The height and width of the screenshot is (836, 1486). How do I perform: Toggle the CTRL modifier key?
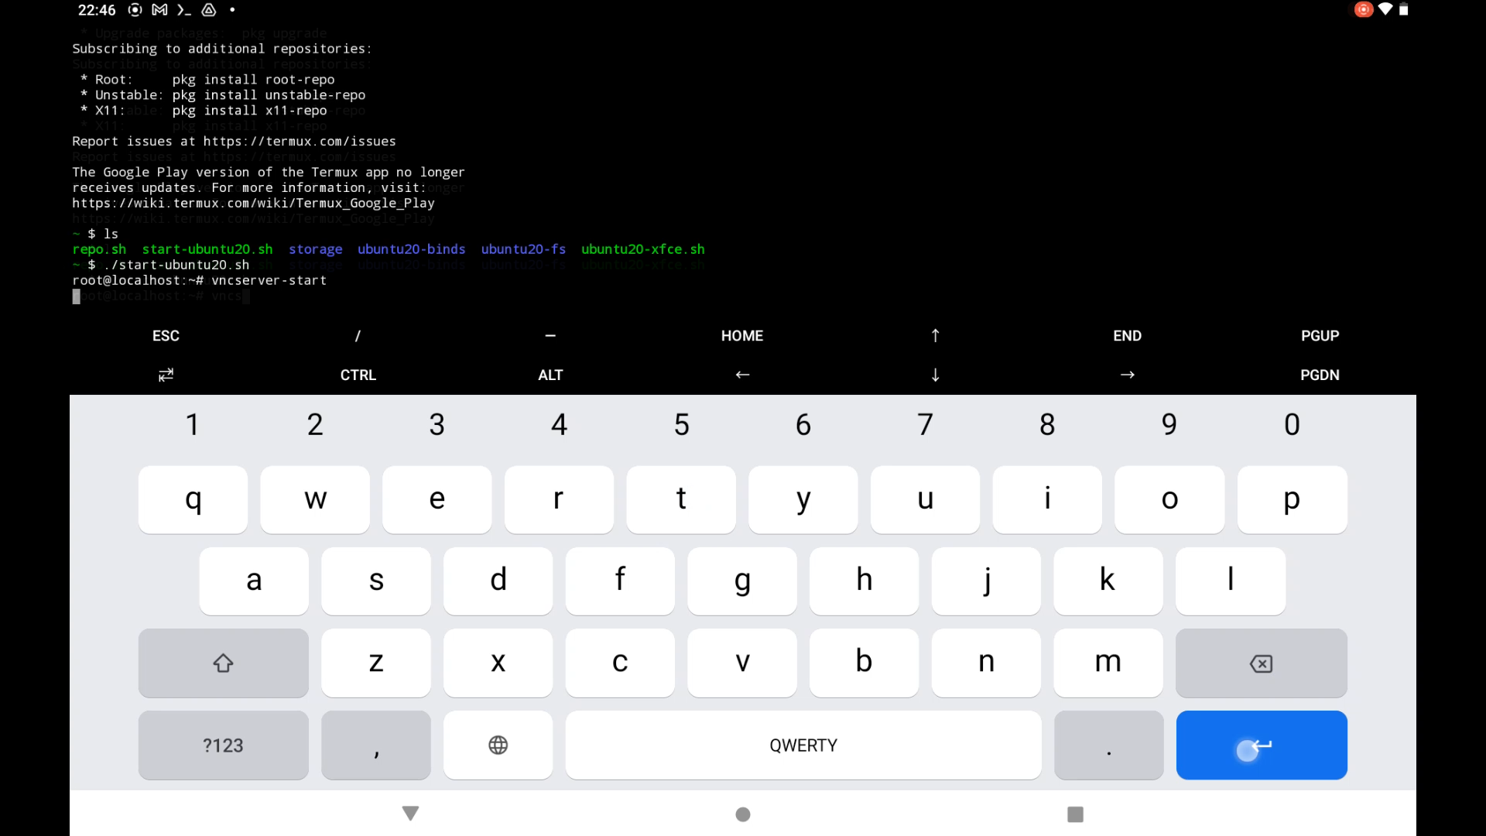pos(358,375)
